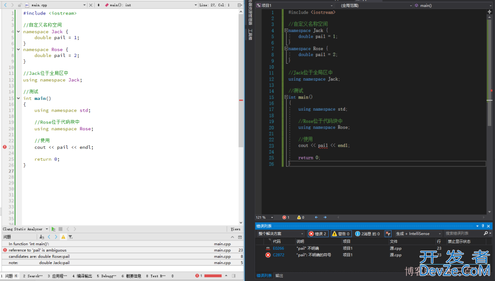Switch to the 2 Search output tab
495x281 pixels.
[x=32, y=276]
